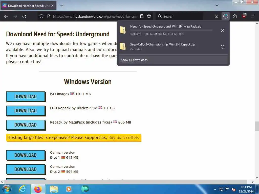Viewport: 259px width, 194px height.
Task: Click the Need-for-Speed download progress bar
Action: [171, 30]
